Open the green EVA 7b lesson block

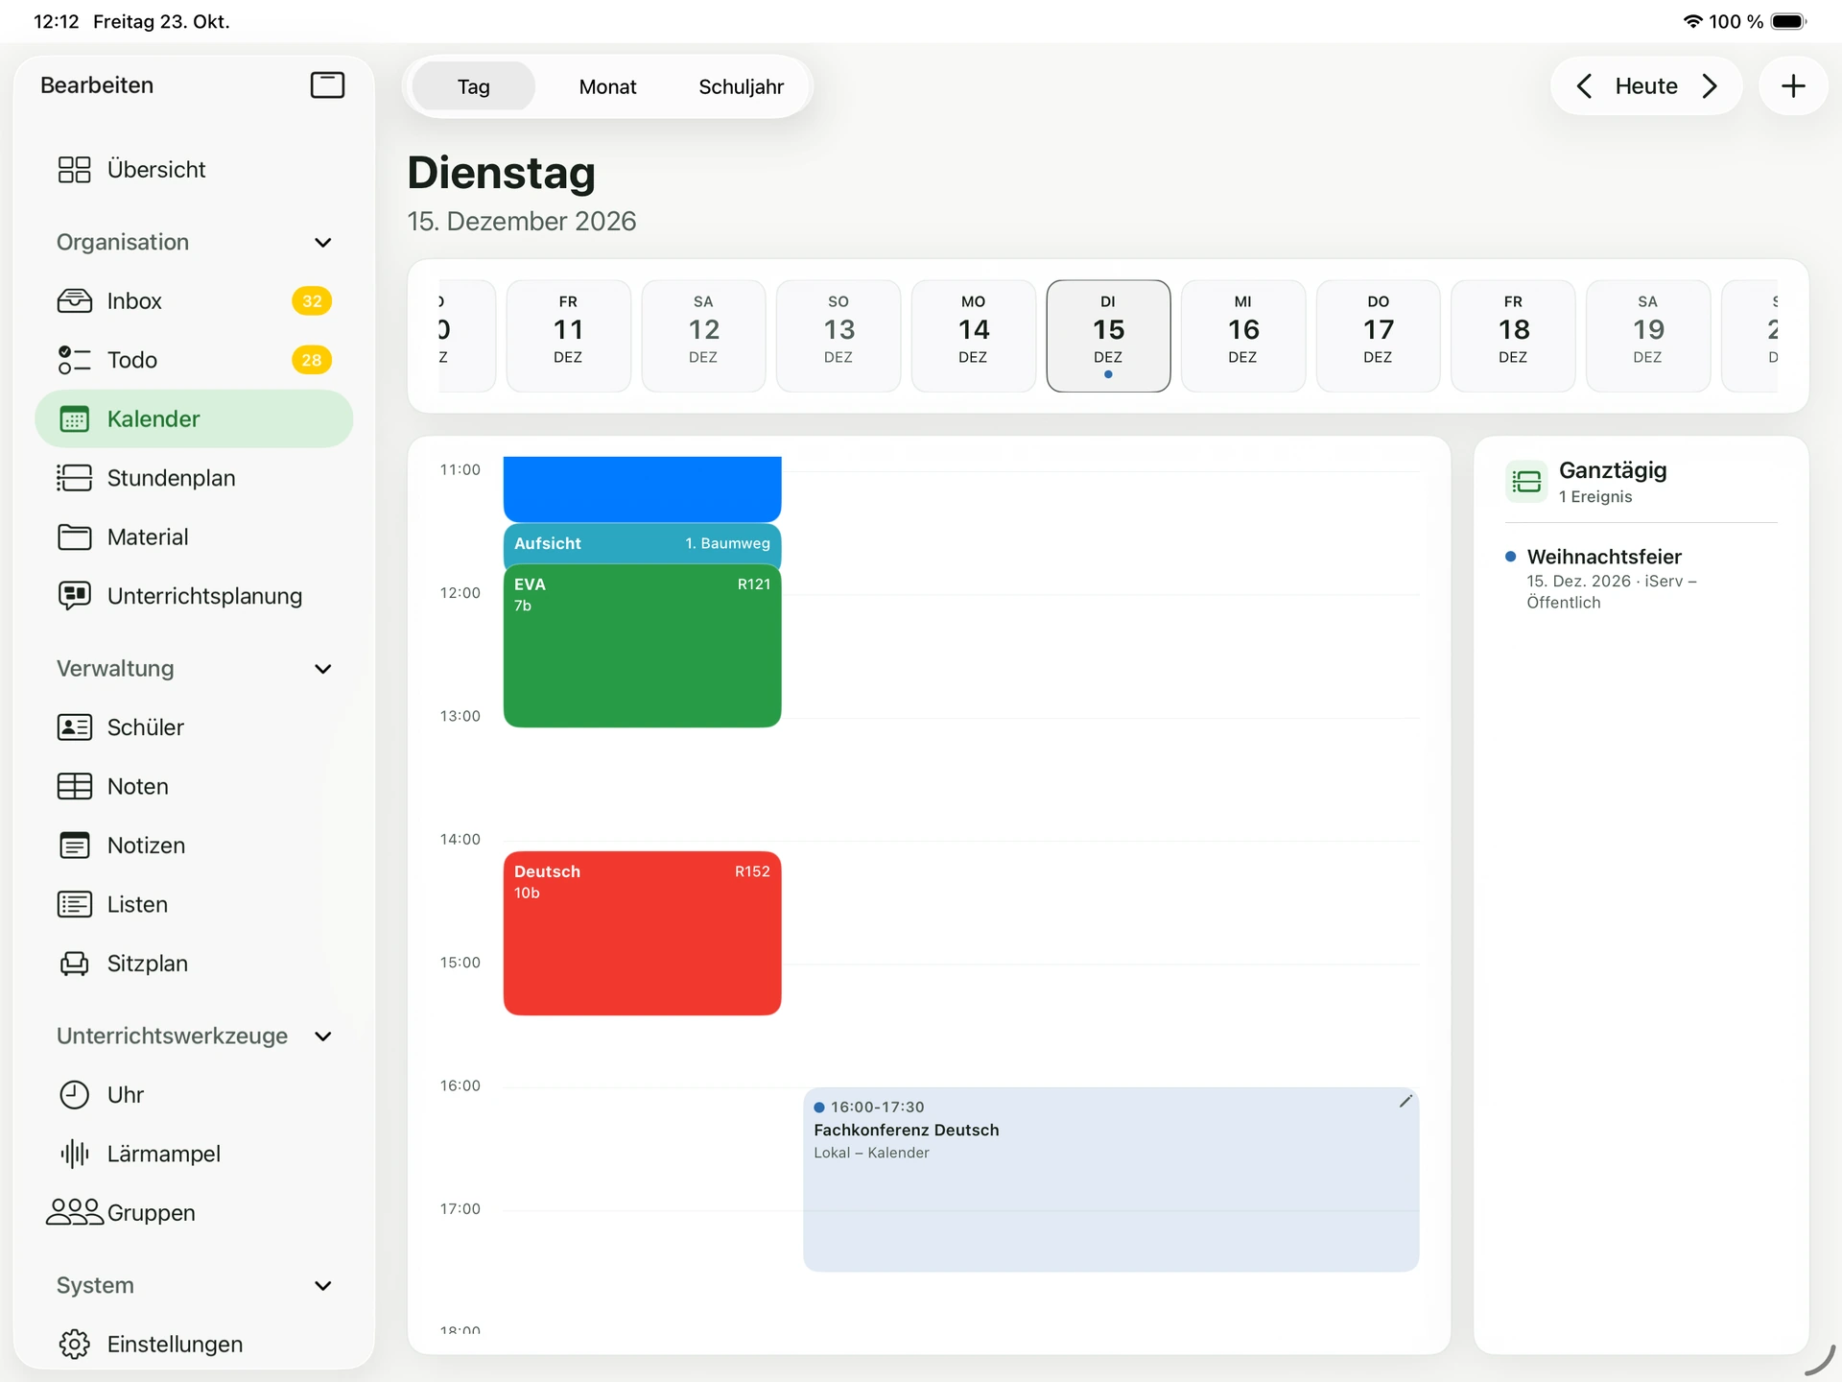[x=642, y=646]
